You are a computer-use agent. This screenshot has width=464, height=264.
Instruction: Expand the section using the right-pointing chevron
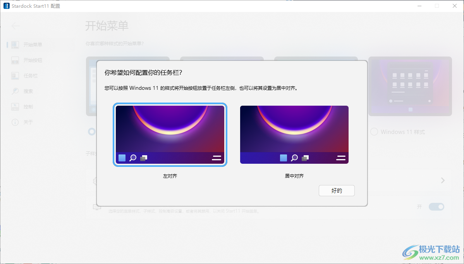pos(442,180)
